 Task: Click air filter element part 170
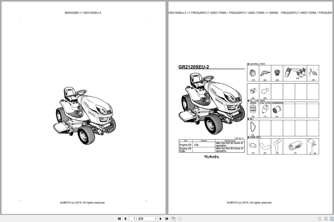(x=295, y=146)
